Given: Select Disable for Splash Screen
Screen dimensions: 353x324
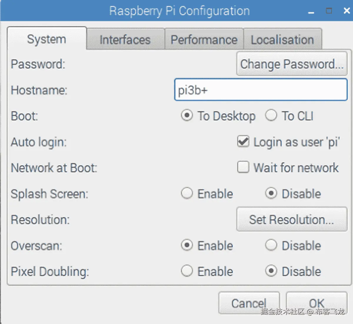Looking at the screenshot, I should tap(271, 194).
